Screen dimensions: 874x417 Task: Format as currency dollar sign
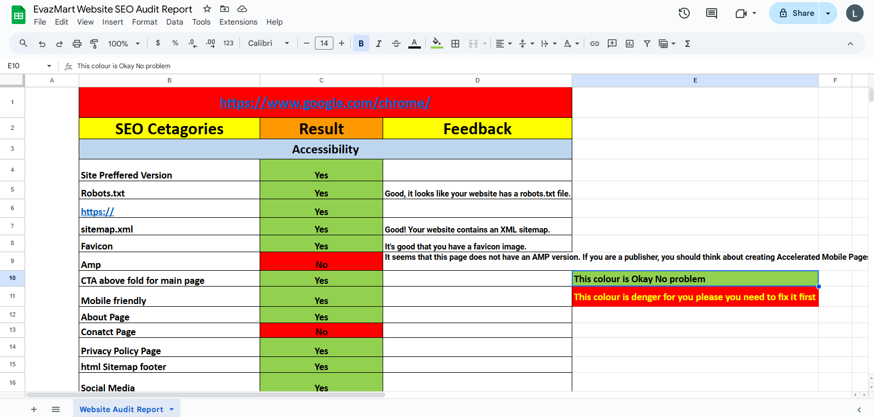pos(158,43)
